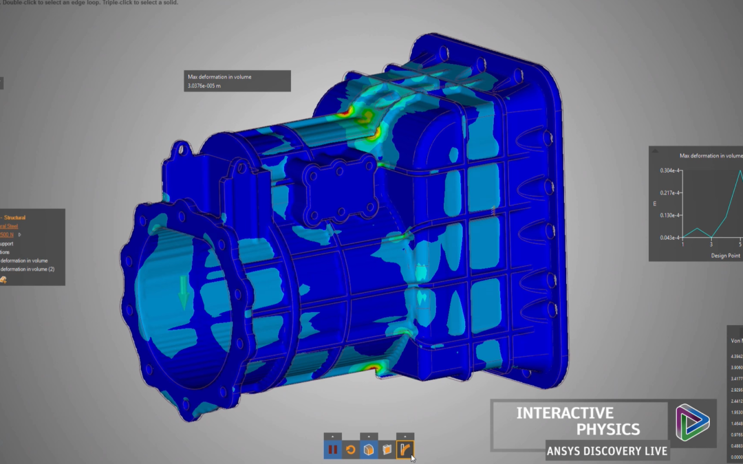Click the 0.043e-4 chart axis value

669,238
